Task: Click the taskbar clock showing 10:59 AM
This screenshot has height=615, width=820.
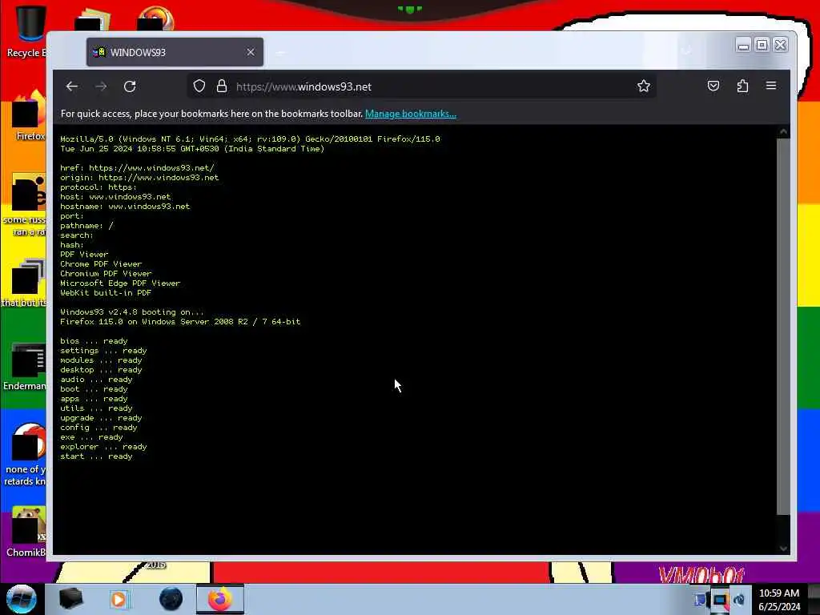Action: click(778, 599)
